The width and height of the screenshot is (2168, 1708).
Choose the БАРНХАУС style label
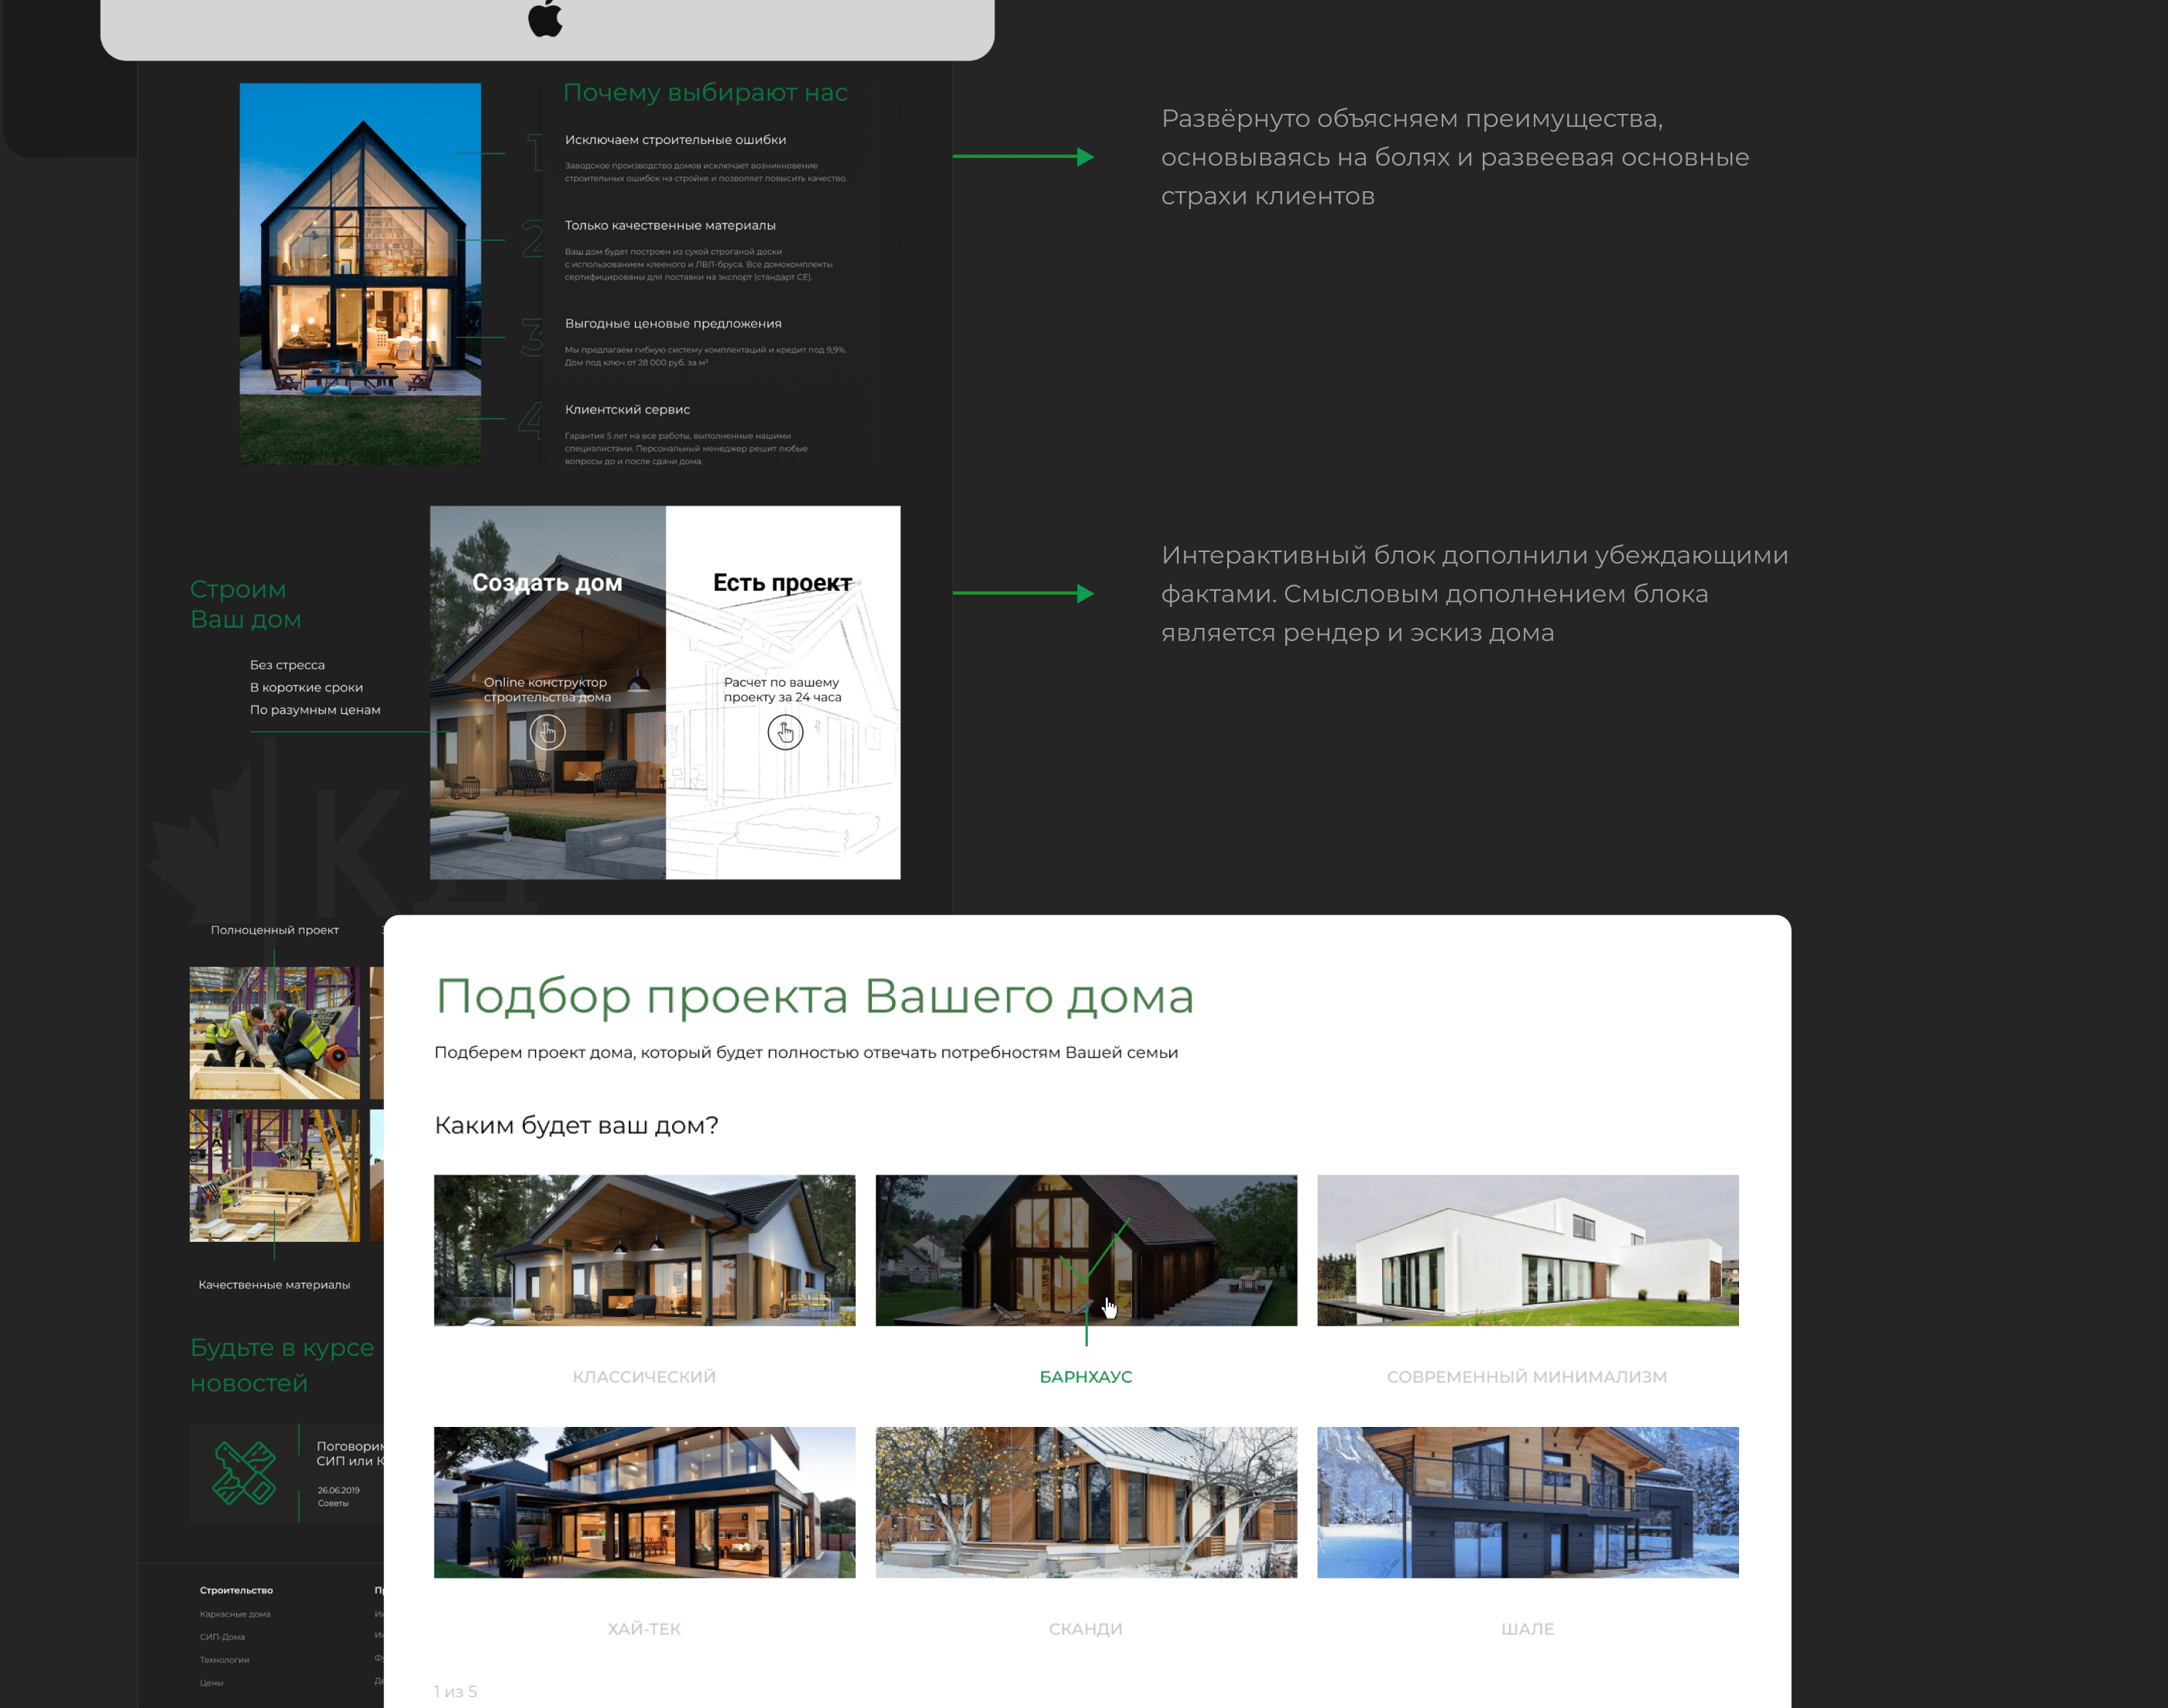point(1086,1376)
